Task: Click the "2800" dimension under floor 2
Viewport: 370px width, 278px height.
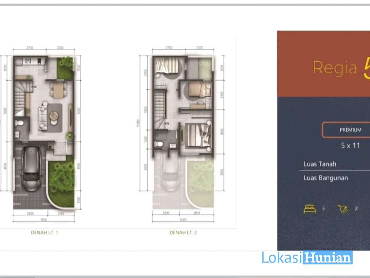Action: coord(197,213)
